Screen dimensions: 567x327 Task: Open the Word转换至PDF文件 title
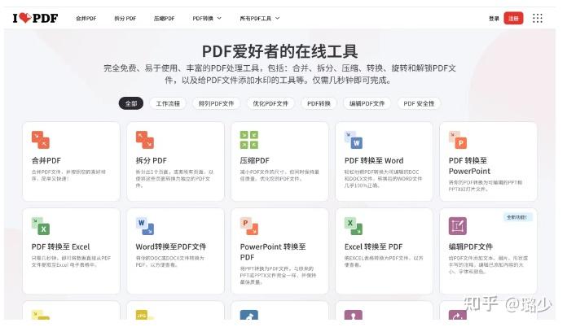pos(171,246)
